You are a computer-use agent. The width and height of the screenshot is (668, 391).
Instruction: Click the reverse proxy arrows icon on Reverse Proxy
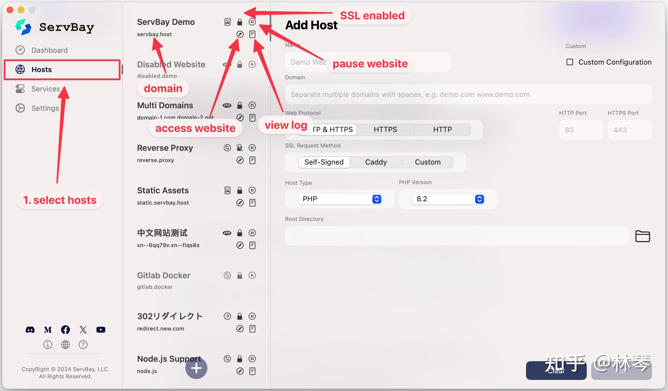point(227,148)
